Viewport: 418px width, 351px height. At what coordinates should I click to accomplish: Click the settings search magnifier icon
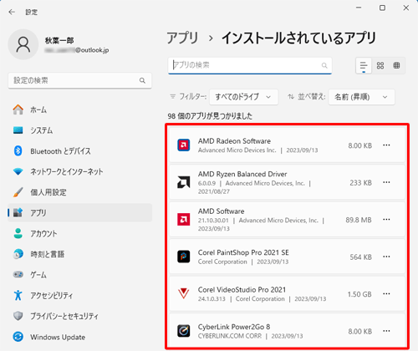[142, 80]
